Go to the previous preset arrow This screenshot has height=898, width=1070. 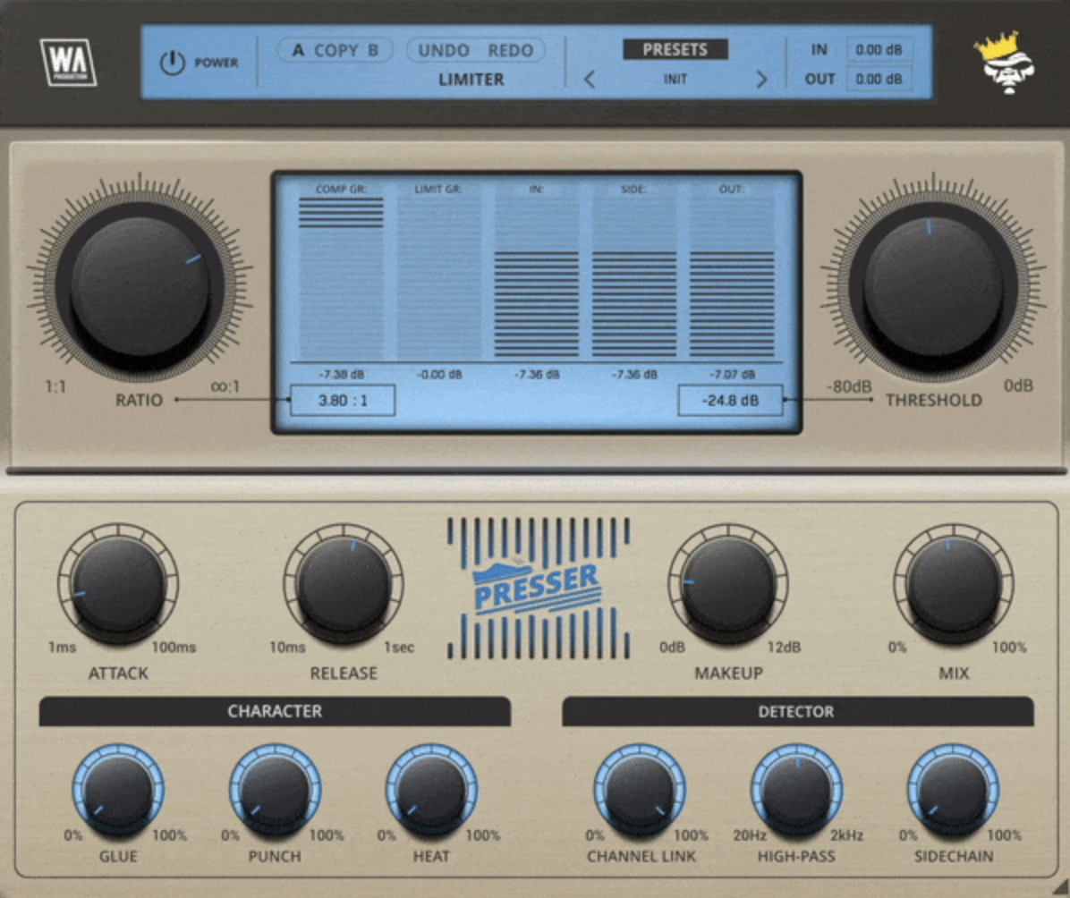click(590, 79)
